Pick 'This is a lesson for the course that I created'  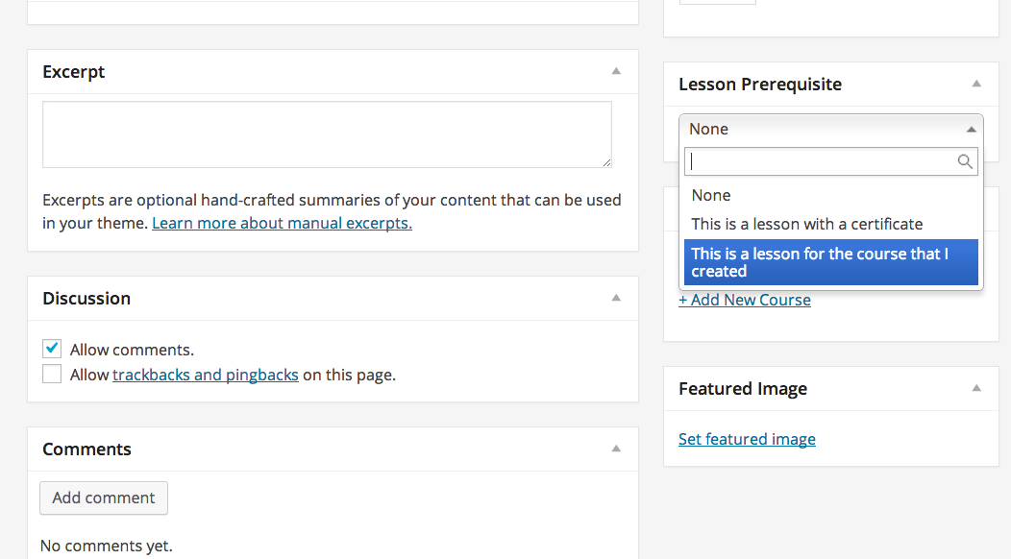point(830,262)
